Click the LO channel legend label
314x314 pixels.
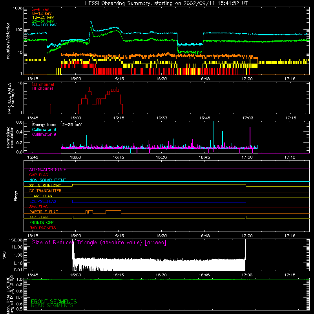click(43, 84)
